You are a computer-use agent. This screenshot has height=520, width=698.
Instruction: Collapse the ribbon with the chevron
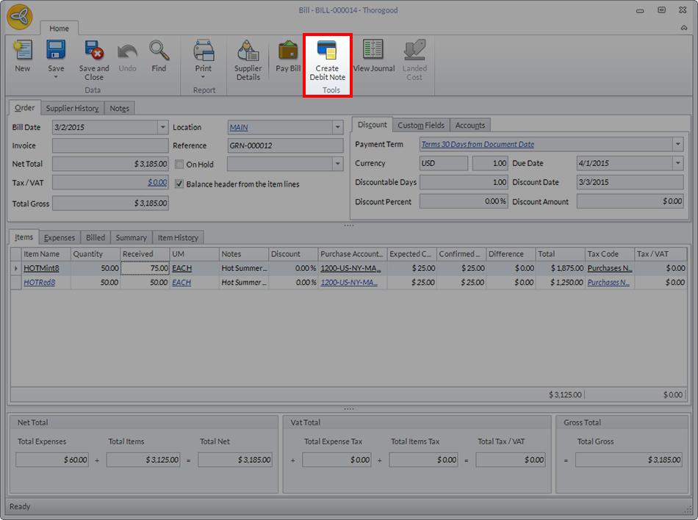click(683, 28)
